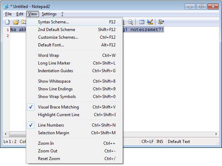Click line number 2 in margin

[x=8, y=36]
